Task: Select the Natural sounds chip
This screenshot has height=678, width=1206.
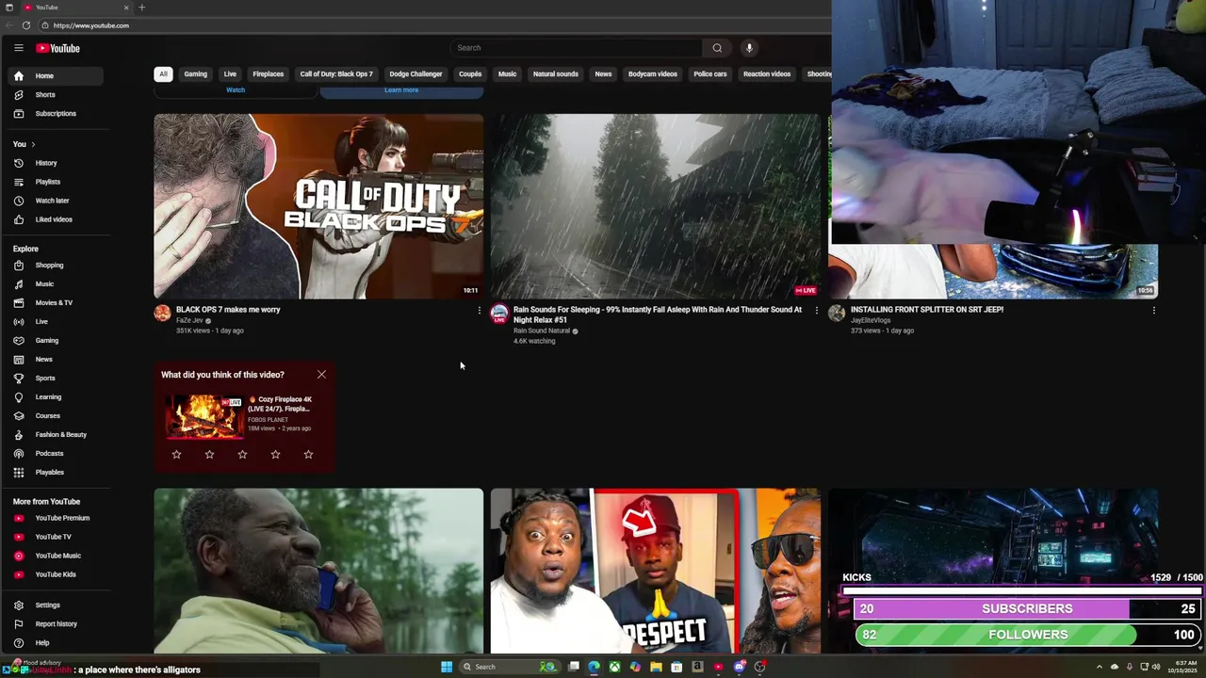Action: 556,73
